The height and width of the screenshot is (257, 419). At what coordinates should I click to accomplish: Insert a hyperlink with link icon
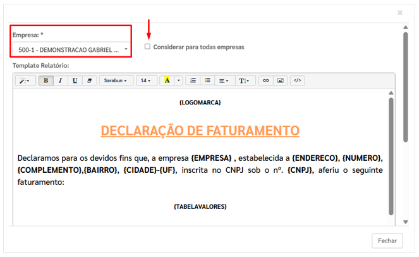[x=265, y=81]
